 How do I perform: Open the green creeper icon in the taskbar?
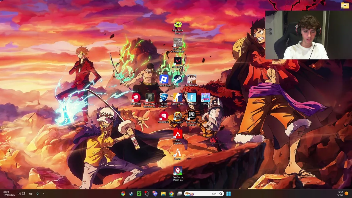pos(139,194)
